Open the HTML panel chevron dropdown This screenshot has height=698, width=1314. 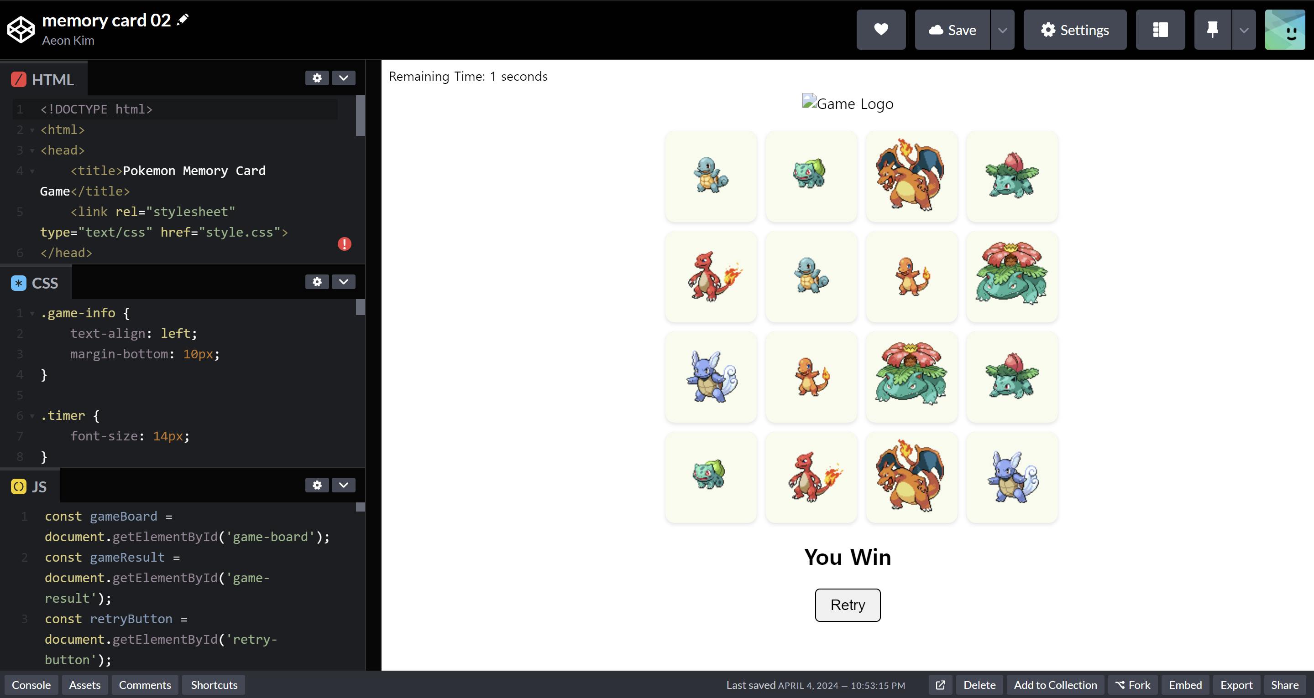(x=343, y=78)
